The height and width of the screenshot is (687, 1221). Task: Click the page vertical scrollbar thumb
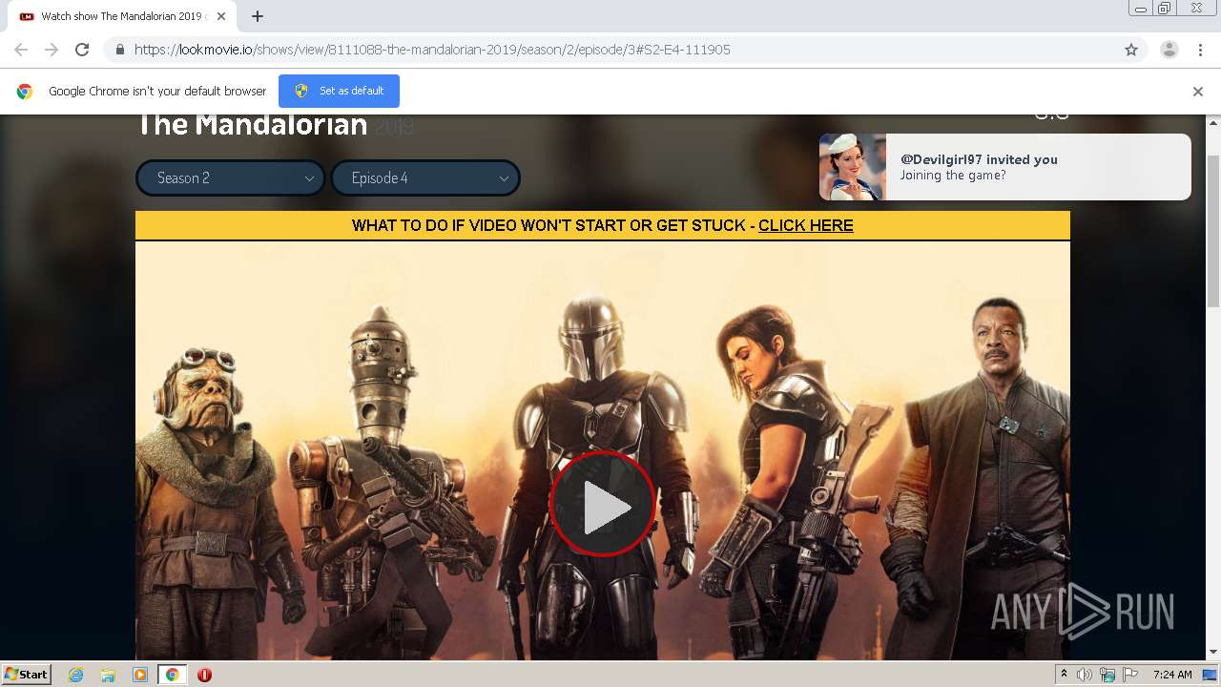tap(1213, 231)
